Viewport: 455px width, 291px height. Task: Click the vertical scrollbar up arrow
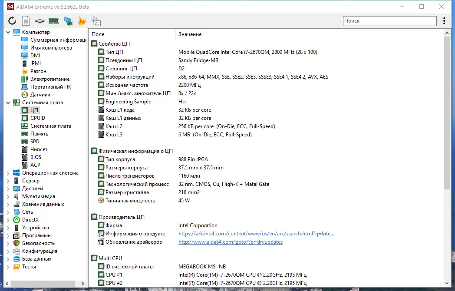(447, 33)
